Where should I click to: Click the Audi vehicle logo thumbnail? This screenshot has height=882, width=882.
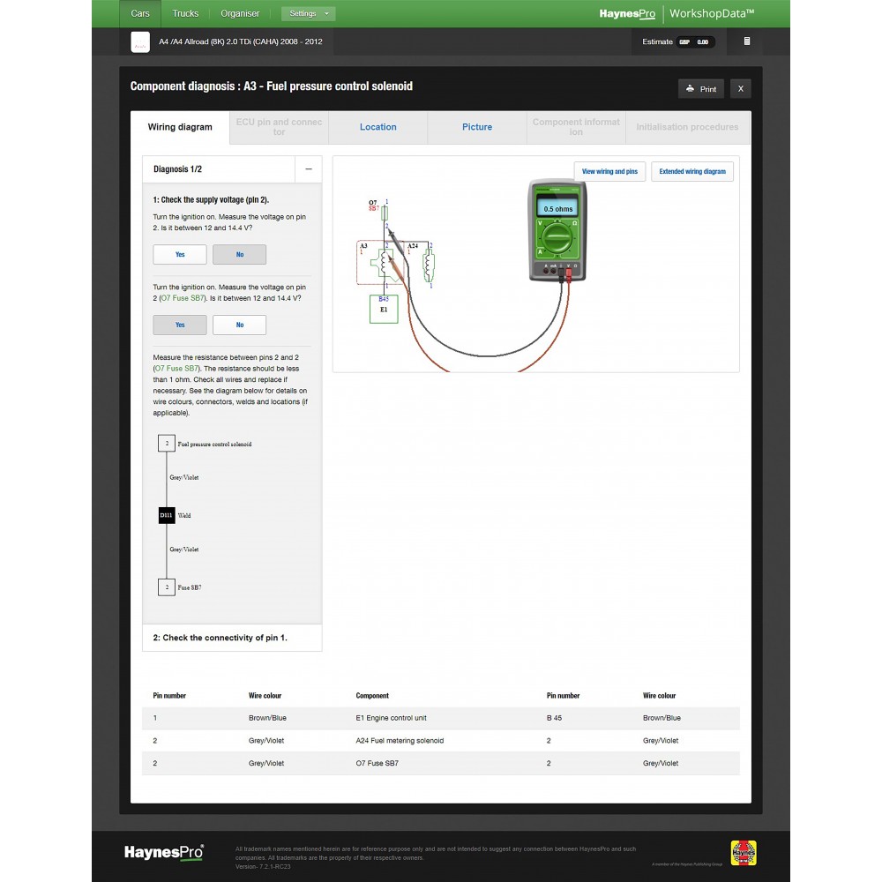(140, 41)
